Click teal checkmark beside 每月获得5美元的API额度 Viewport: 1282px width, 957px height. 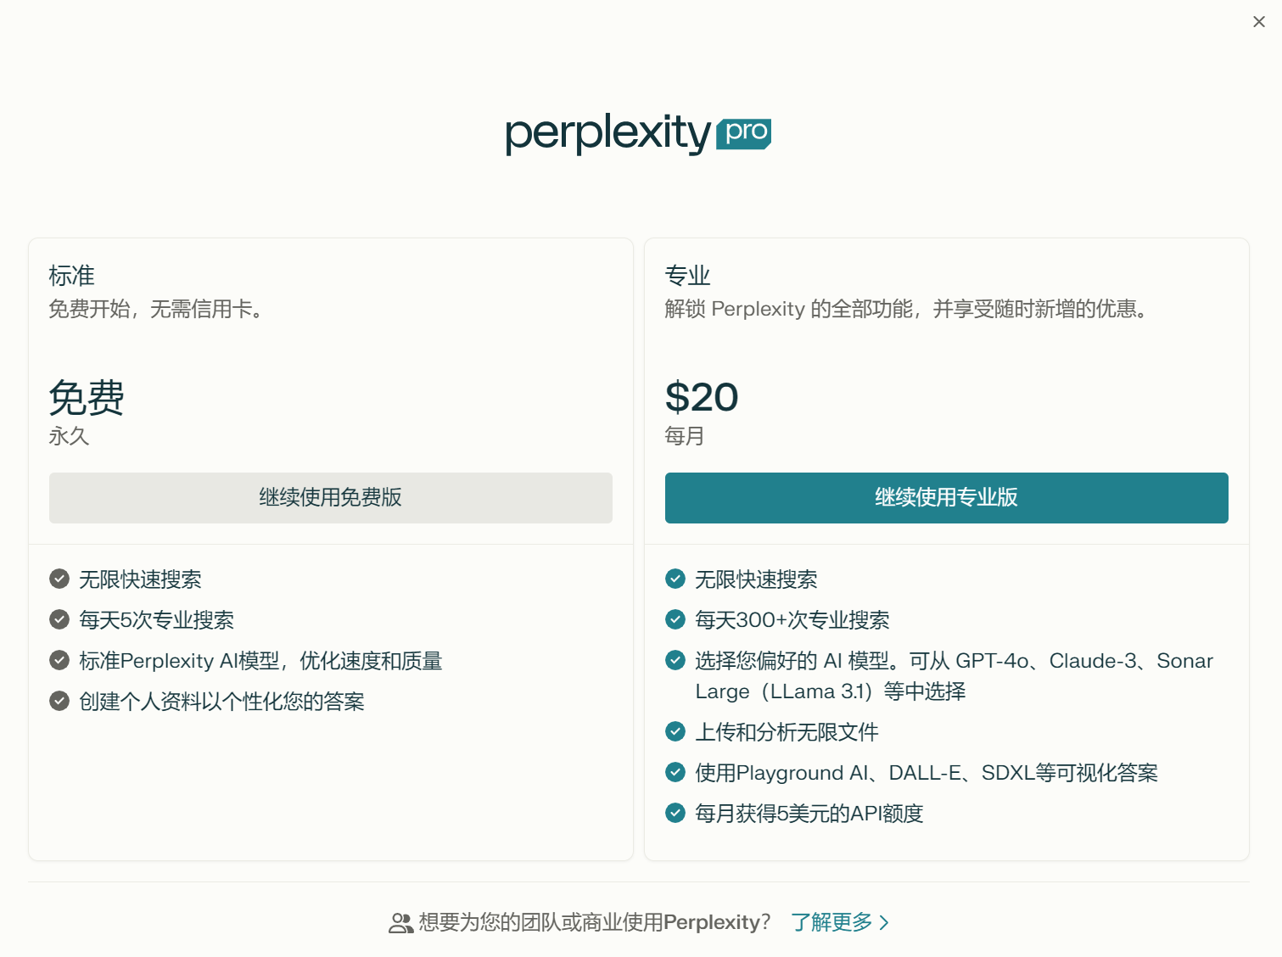tap(675, 813)
